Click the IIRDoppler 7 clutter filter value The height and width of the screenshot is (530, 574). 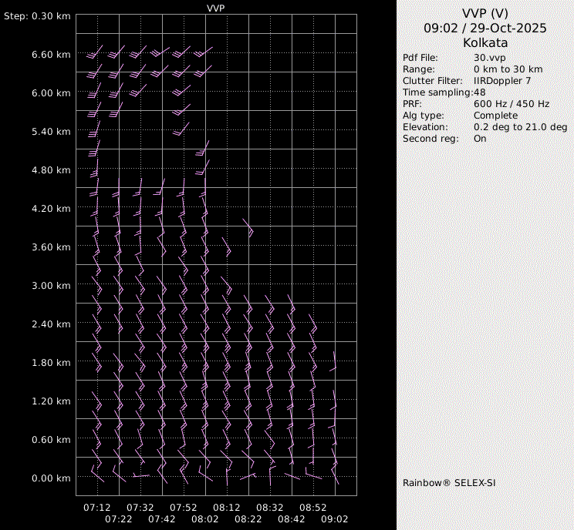501,81
